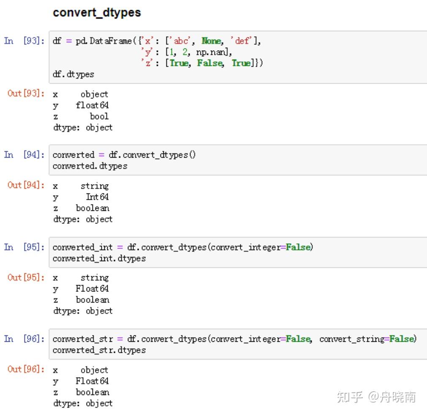Click the None keyword in cell 93
Image resolution: width=427 pixels, height=414 pixels.
point(211,41)
